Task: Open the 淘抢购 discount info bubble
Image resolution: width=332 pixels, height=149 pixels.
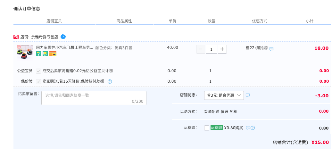Action: click(271, 49)
